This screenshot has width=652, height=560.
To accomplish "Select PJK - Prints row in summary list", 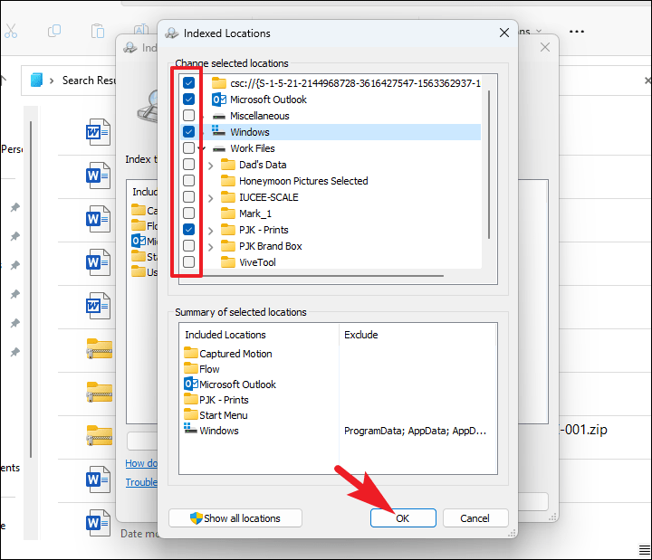I will pos(224,400).
